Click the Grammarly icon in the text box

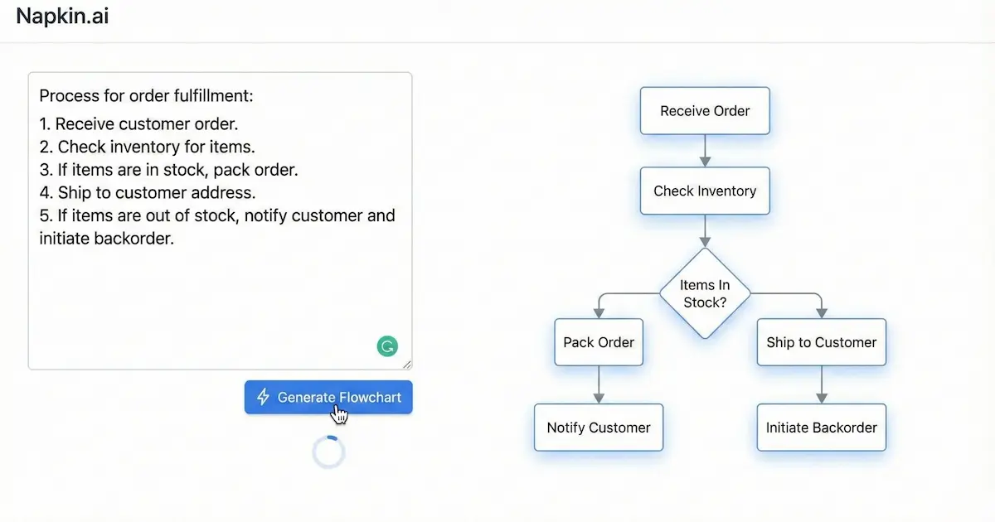click(387, 346)
